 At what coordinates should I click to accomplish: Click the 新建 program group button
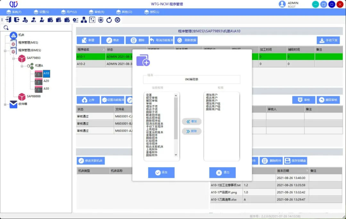88,40
